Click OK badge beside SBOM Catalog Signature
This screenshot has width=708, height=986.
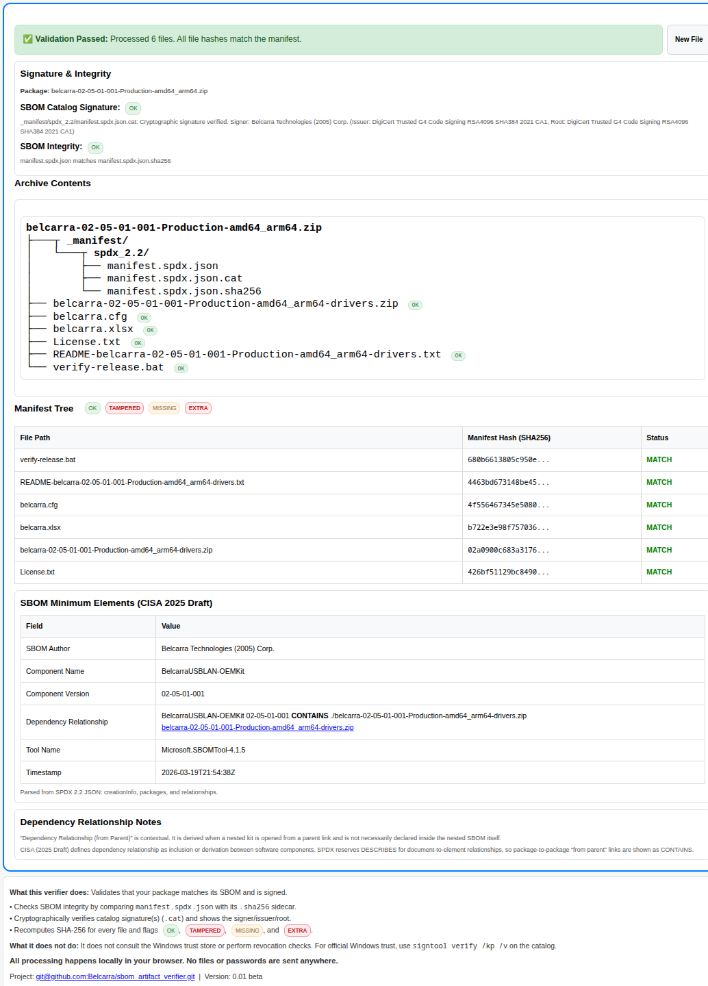(x=133, y=108)
